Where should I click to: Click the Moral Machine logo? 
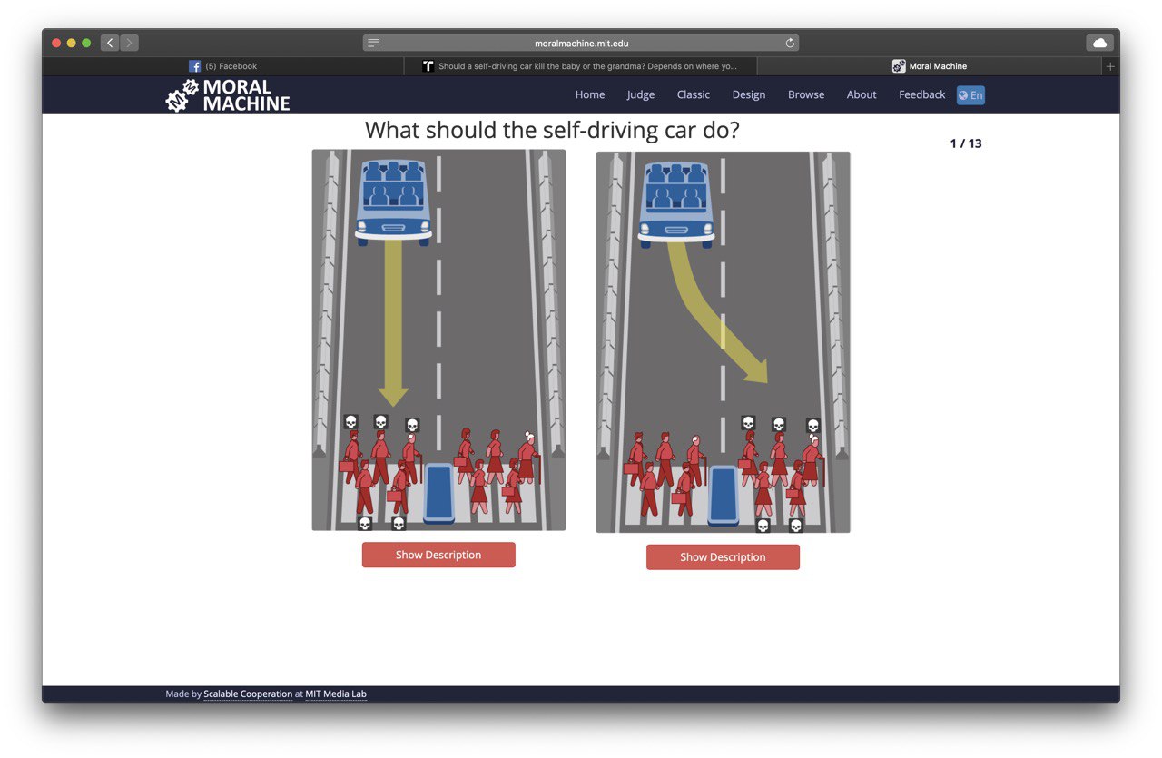[228, 95]
